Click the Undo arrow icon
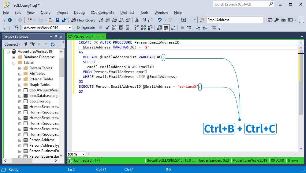 click(159, 20)
